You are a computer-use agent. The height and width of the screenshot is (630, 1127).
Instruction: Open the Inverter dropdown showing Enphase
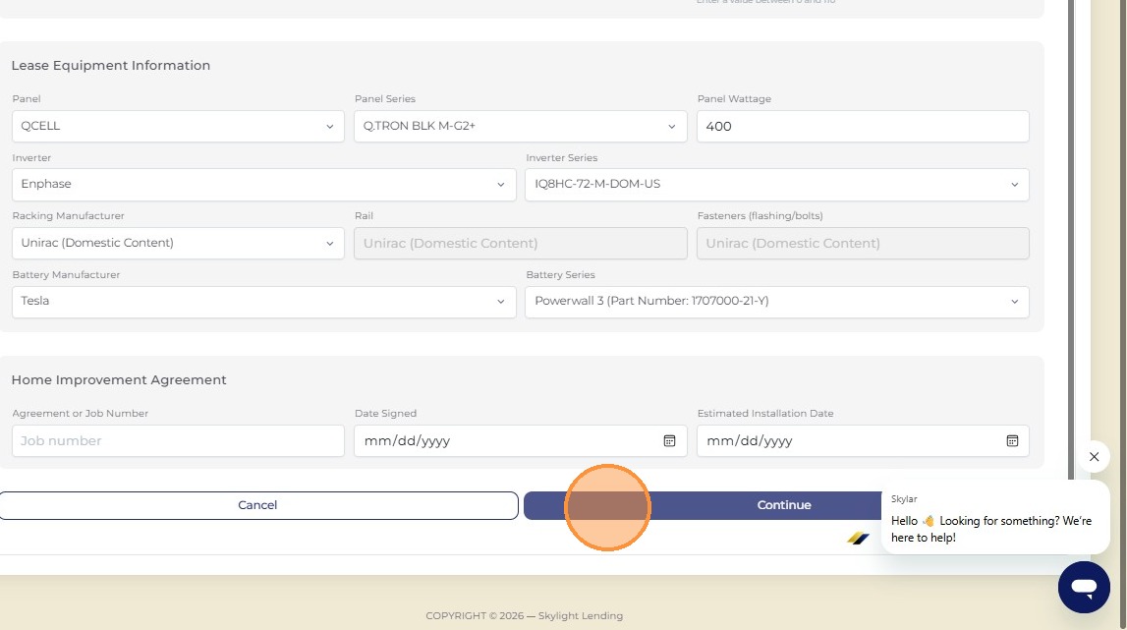click(263, 184)
